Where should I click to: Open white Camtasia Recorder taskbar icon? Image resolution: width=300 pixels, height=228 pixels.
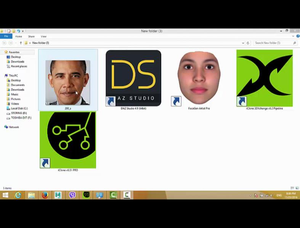click(x=127, y=195)
